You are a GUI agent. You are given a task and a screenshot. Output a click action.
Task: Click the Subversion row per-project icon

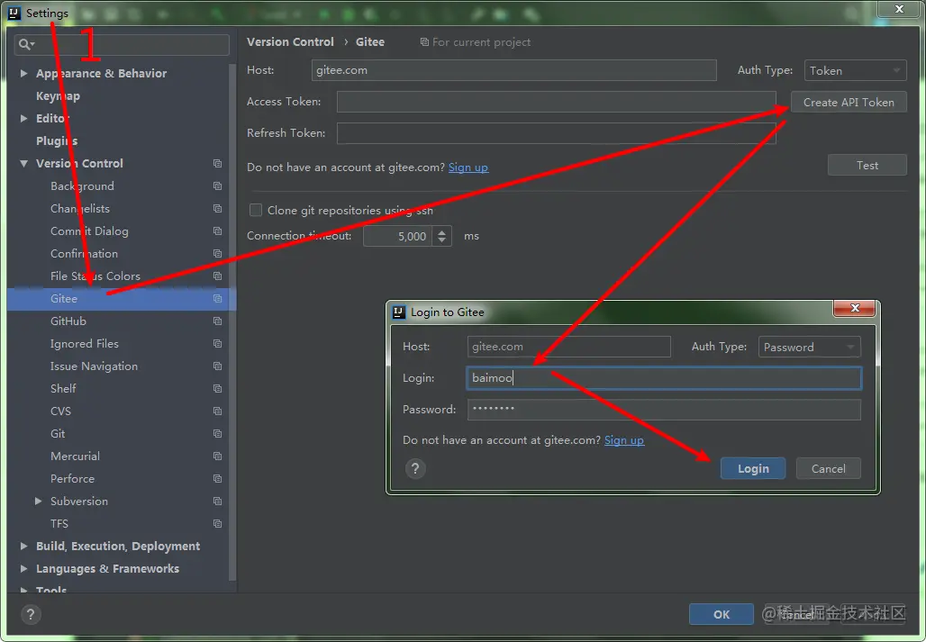(217, 501)
